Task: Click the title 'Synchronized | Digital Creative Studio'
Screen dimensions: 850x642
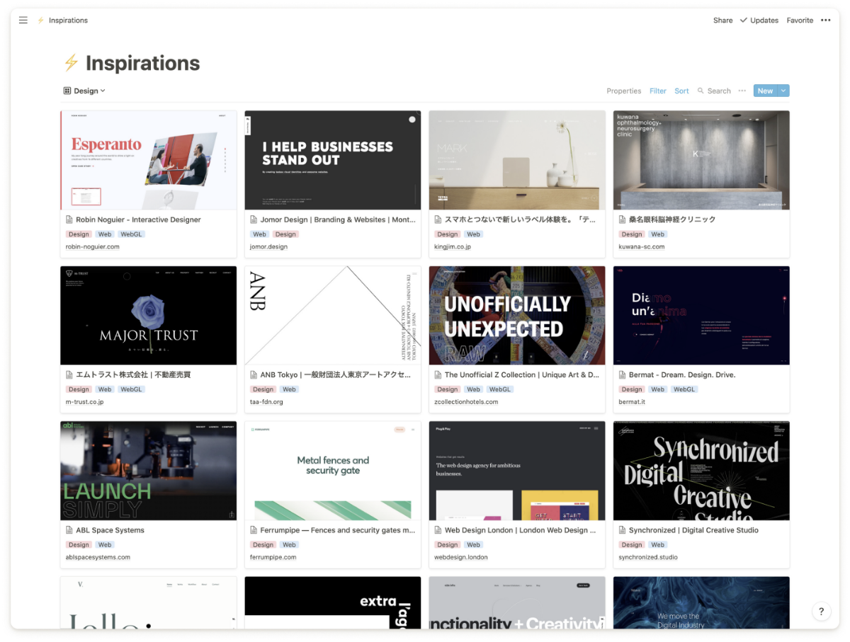Action: click(x=693, y=530)
